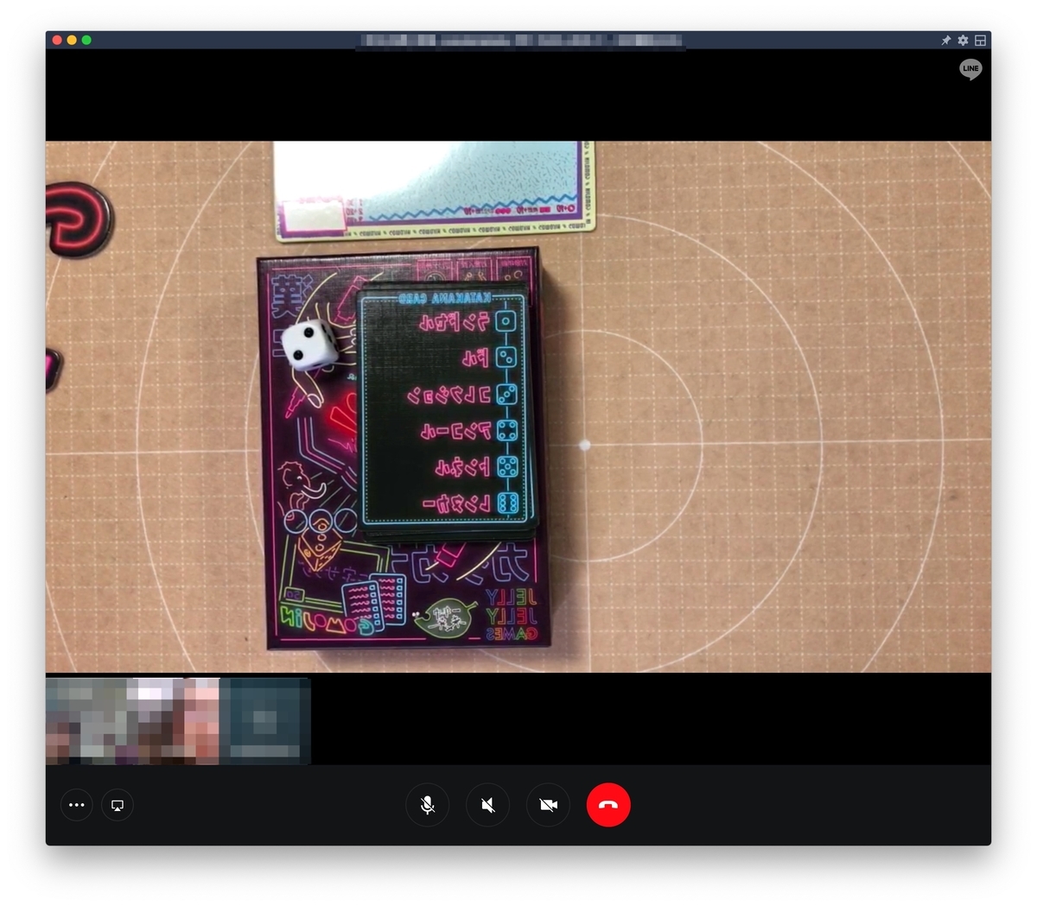Click the main shared video of card game
This screenshot has height=906, width=1037.
coord(518,407)
